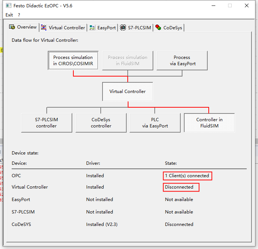Click the EzOPC title bar app icon
258x249 pixels.
click(x=8, y=5)
